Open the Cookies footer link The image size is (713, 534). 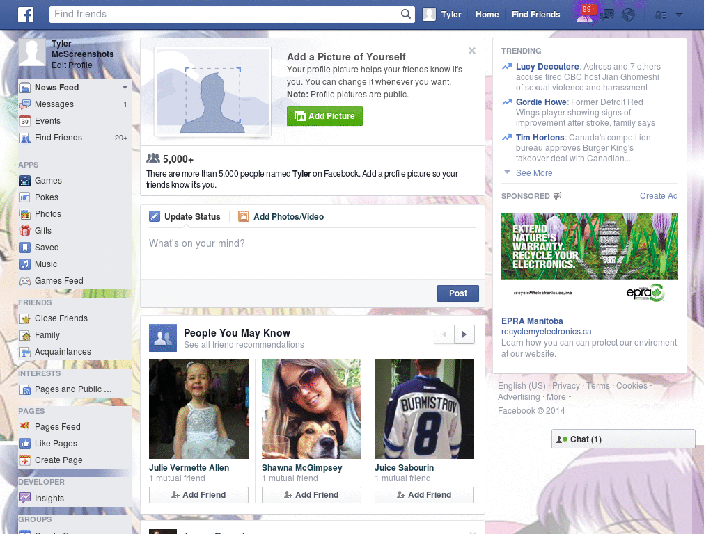click(x=632, y=385)
